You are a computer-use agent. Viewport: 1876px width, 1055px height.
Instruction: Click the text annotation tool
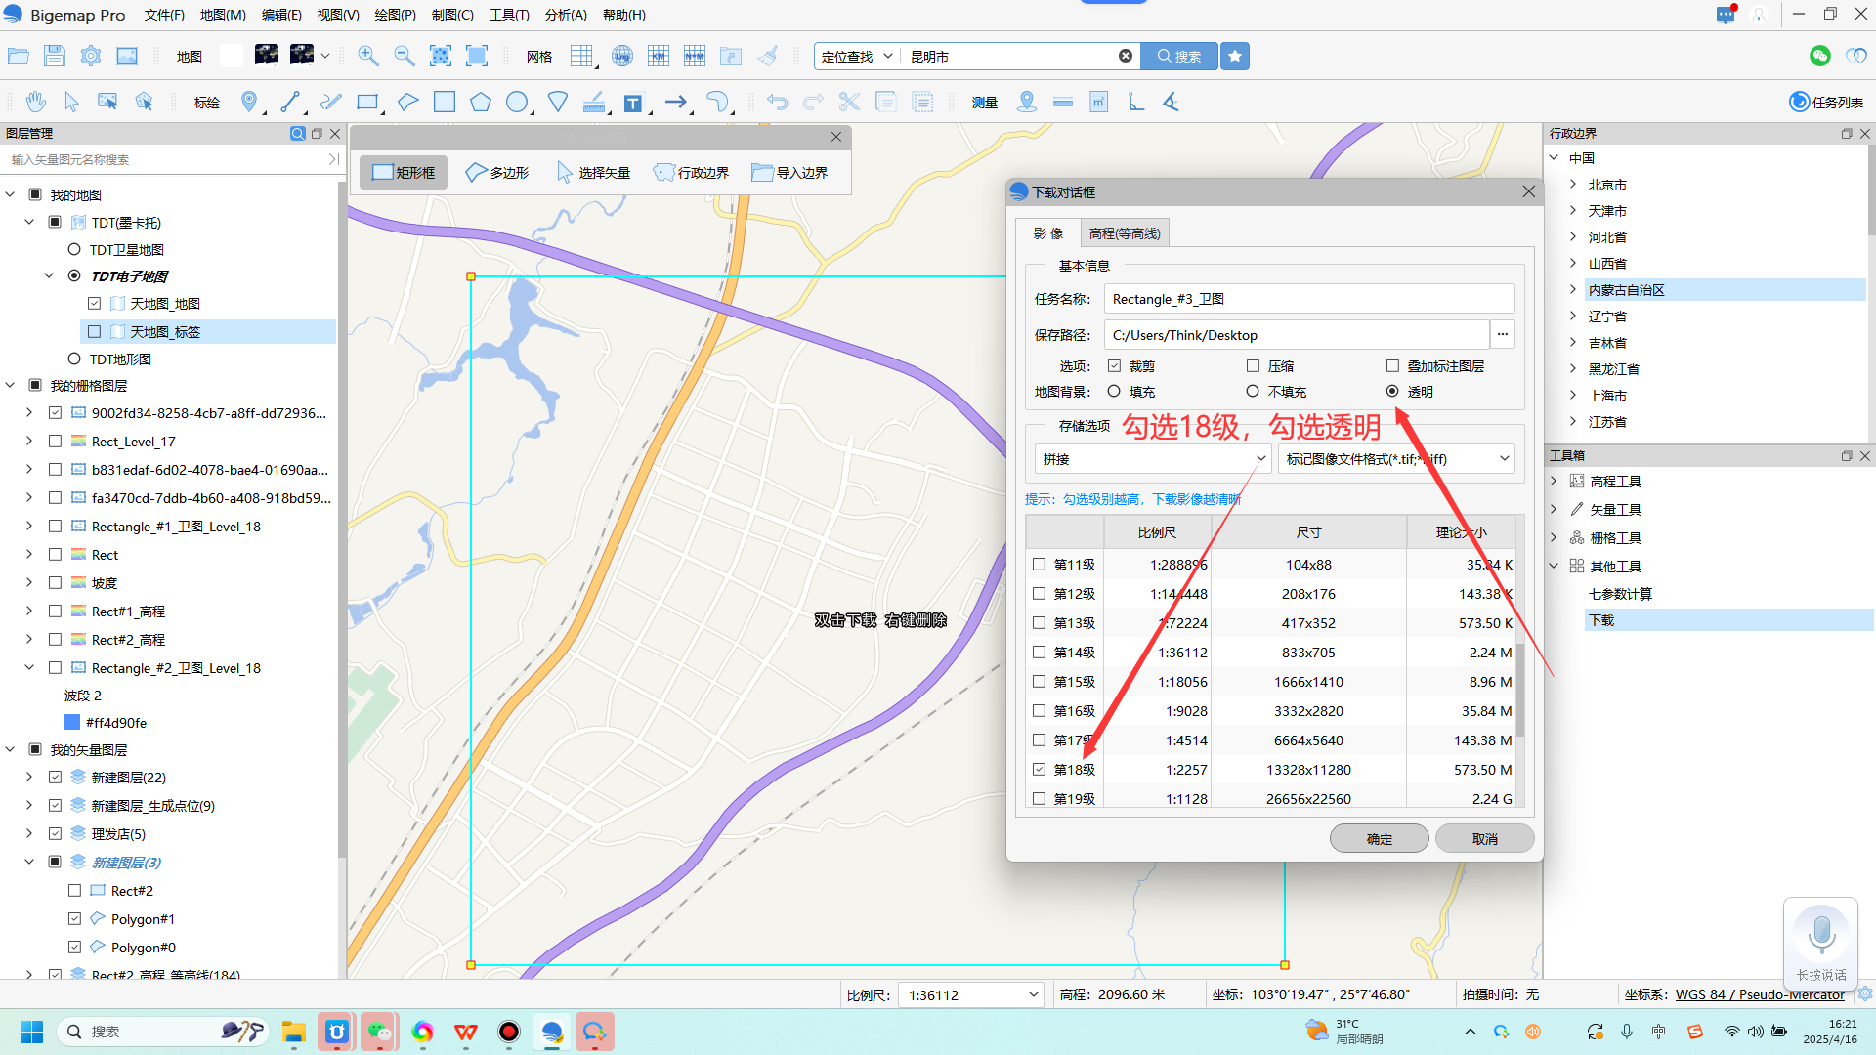(x=633, y=103)
